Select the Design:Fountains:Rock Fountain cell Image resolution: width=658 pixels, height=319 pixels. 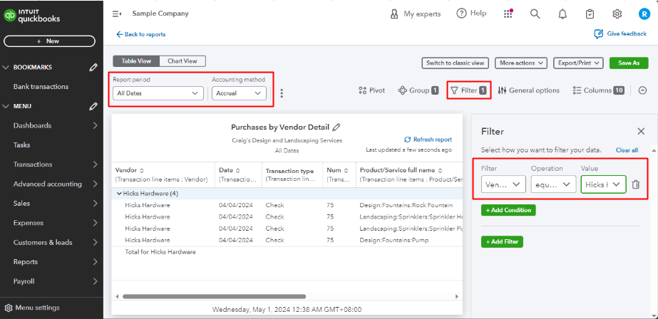click(x=406, y=205)
